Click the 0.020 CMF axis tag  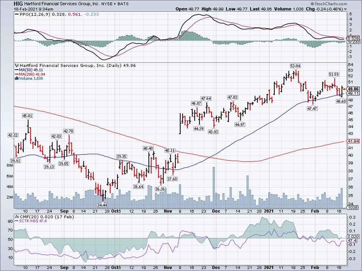[x=353, y=237]
